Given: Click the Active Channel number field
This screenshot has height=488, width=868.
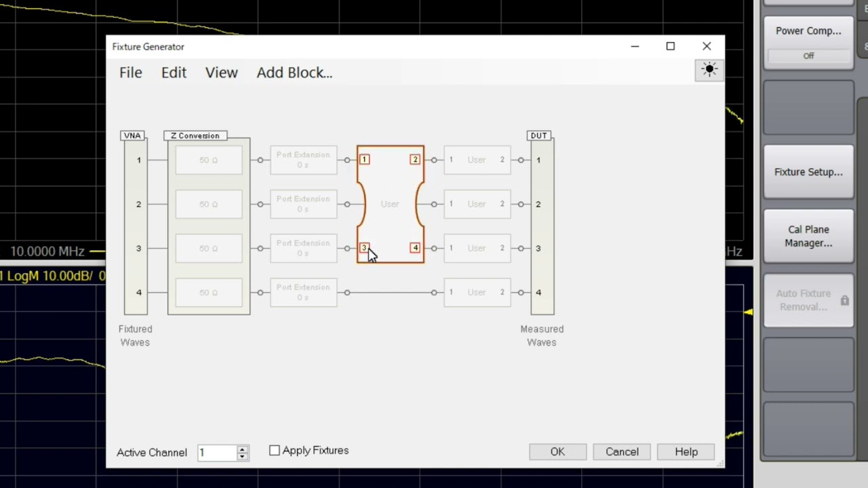Looking at the screenshot, I should (x=217, y=452).
